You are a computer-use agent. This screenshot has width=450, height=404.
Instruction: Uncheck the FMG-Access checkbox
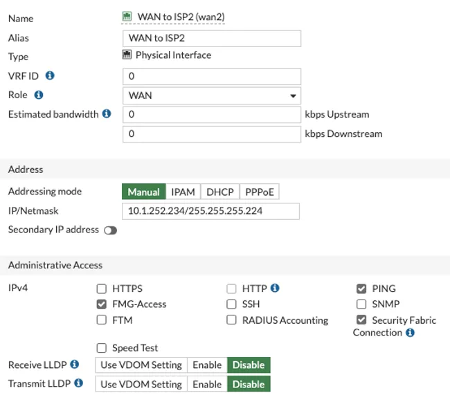[102, 304]
